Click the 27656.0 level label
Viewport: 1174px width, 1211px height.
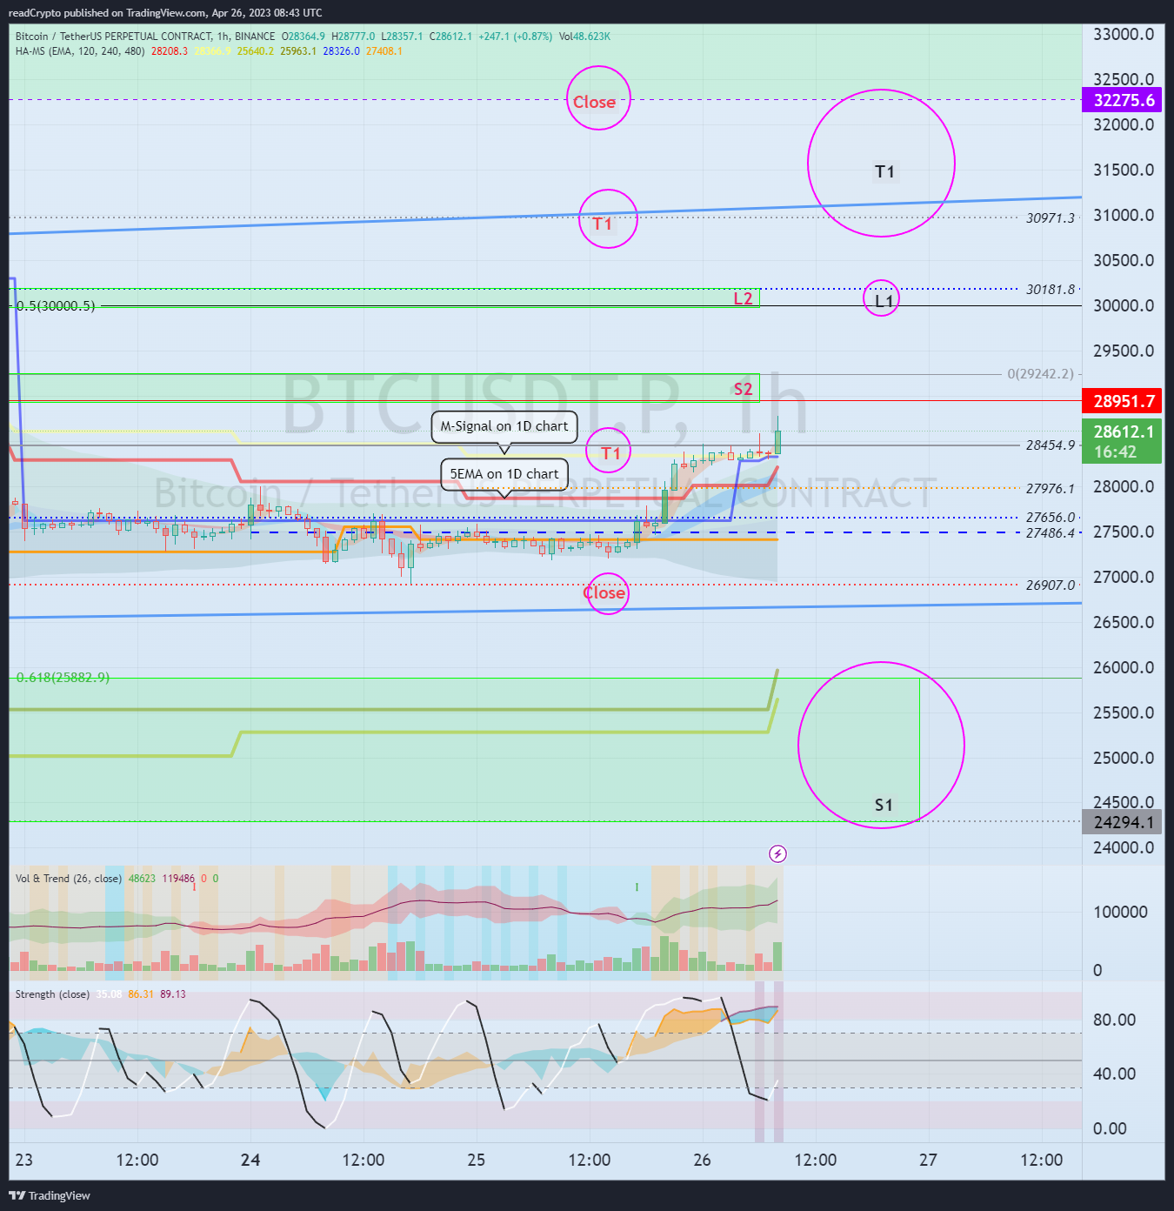tap(1051, 518)
